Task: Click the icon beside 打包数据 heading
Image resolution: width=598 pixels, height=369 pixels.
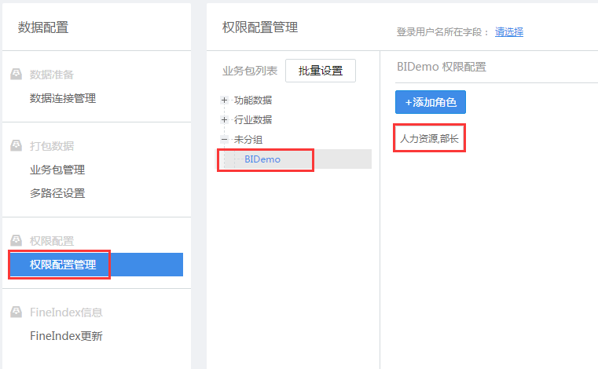Action: click(x=16, y=146)
